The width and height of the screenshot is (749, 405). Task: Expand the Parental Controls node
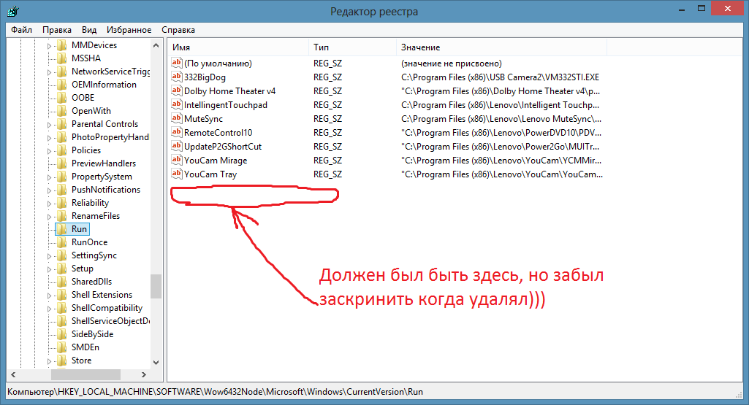point(49,125)
